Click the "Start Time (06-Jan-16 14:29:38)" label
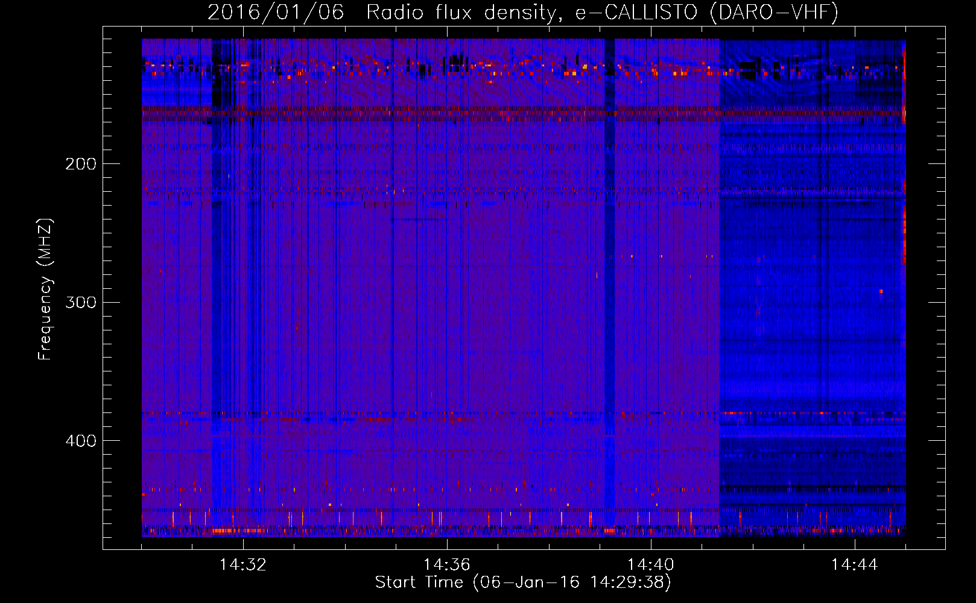 pyautogui.click(x=523, y=582)
